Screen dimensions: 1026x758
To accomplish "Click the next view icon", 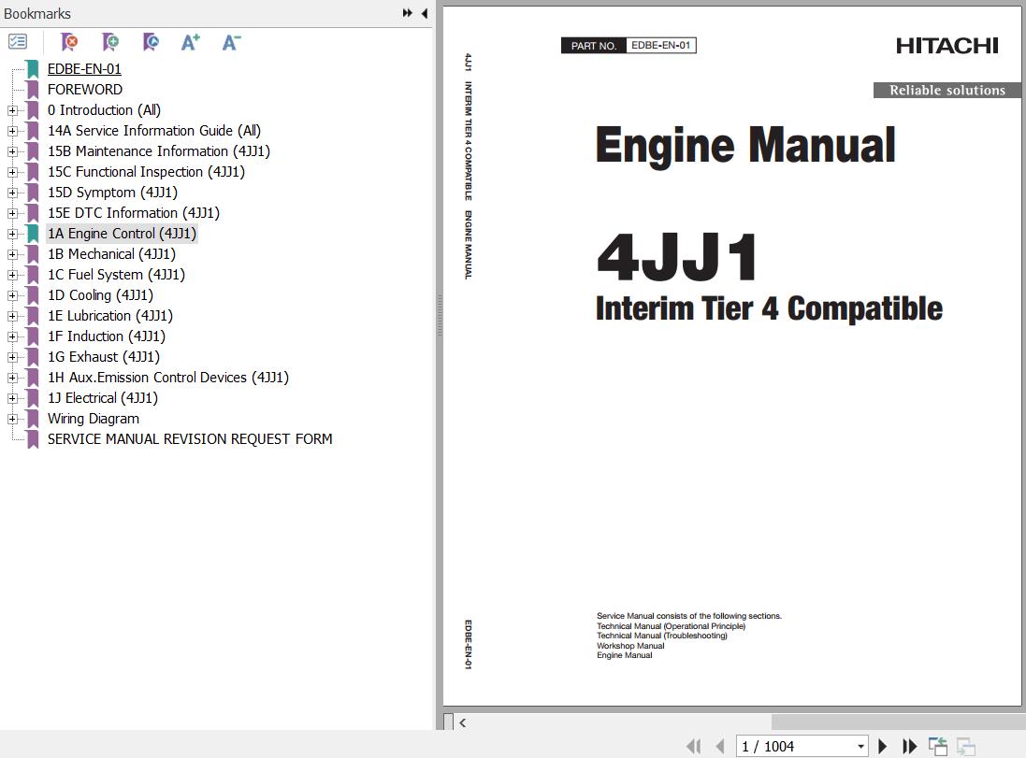I will [966, 746].
